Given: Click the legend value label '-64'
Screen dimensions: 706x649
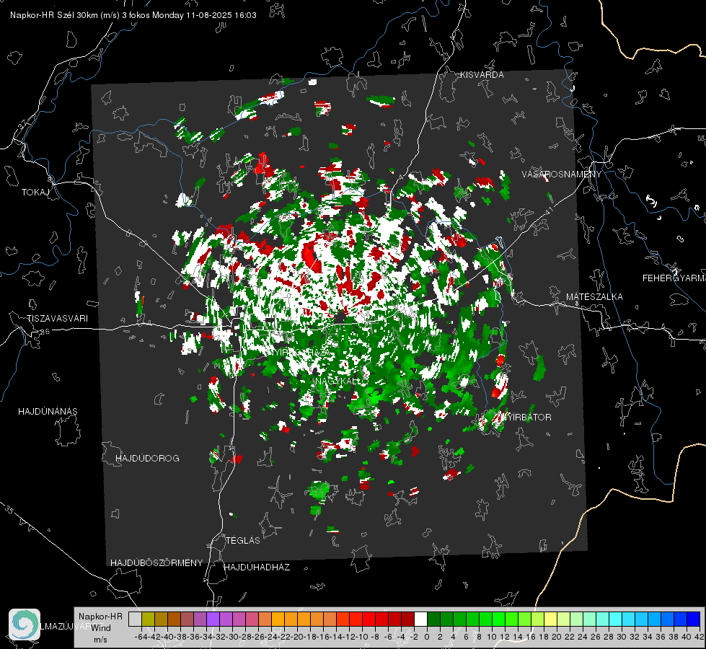Looking at the screenshot, I should (x=141, y=637).
